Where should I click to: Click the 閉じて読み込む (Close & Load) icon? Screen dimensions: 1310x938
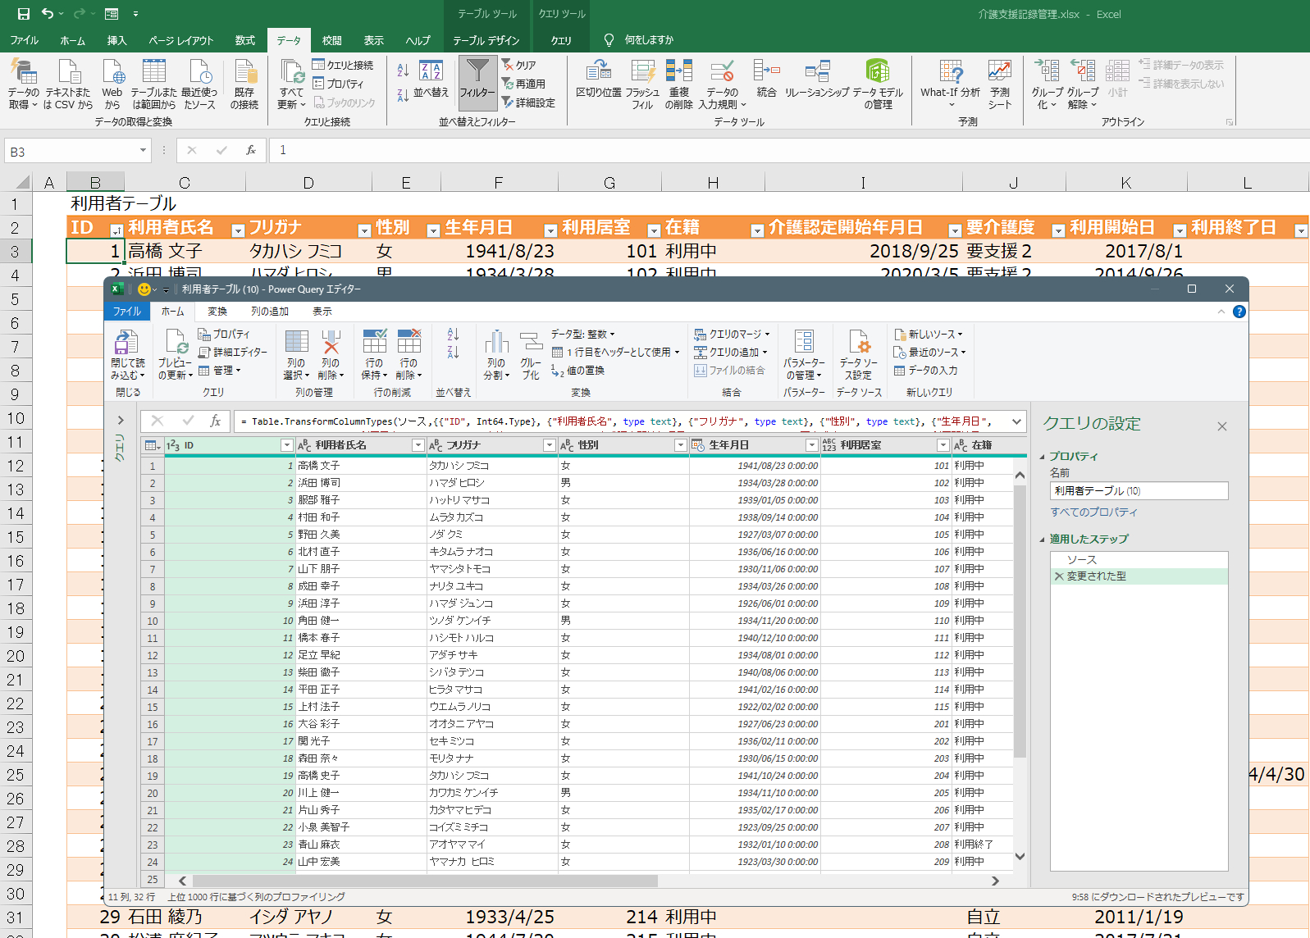126,343
